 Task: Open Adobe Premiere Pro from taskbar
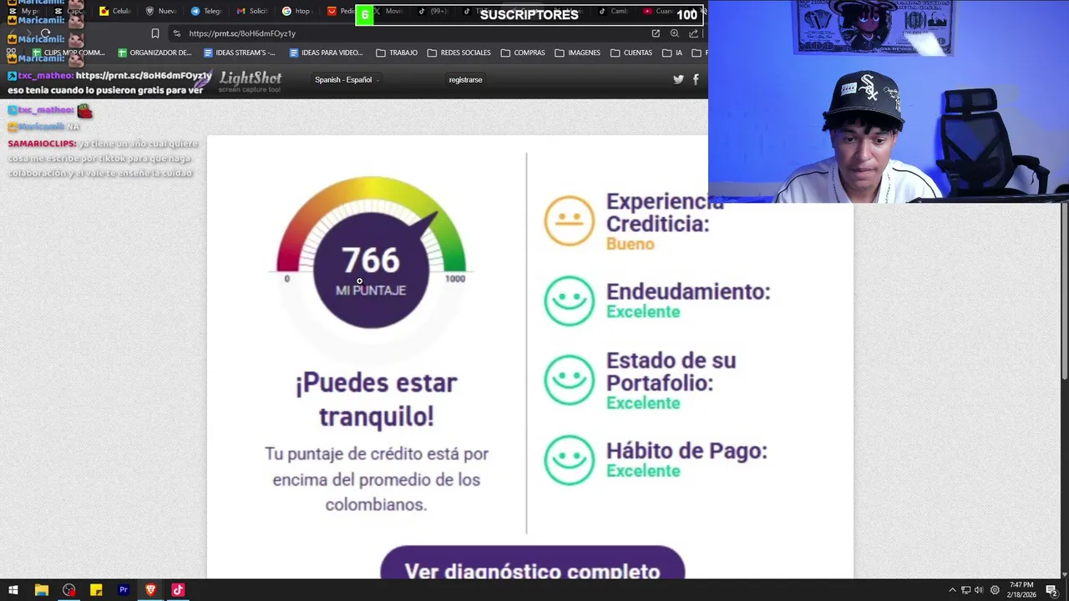click(124, 590)
